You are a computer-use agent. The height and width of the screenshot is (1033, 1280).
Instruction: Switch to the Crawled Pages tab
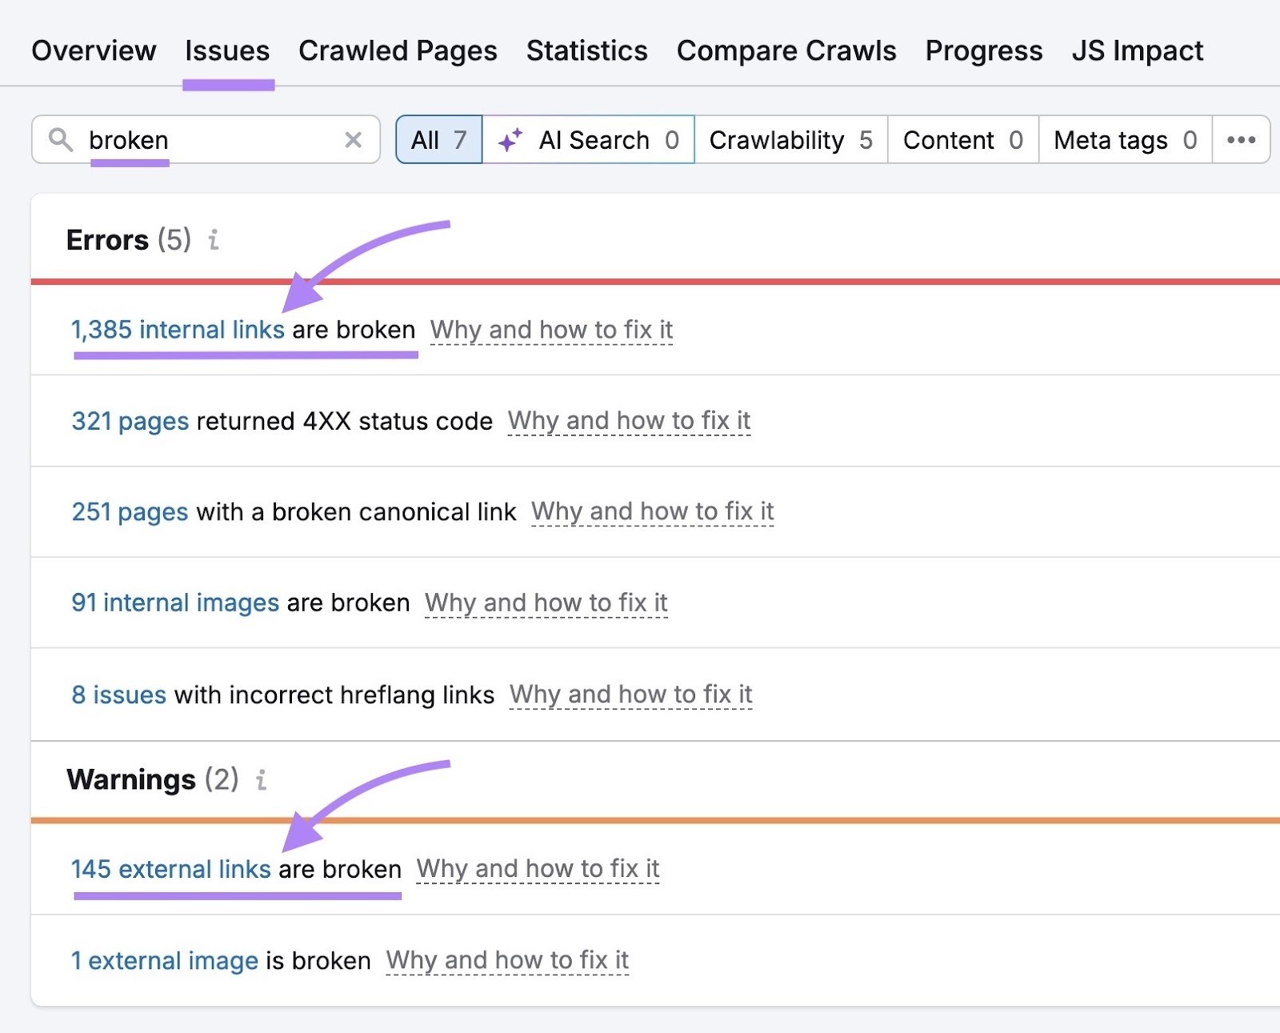pyautogui.click(x=398, y=50)
